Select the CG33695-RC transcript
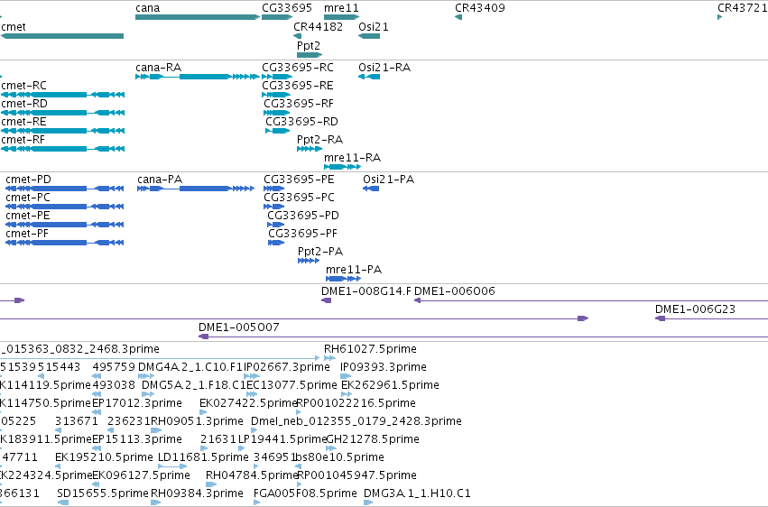This screenshot has width=768, height=507. pos(277,77)
